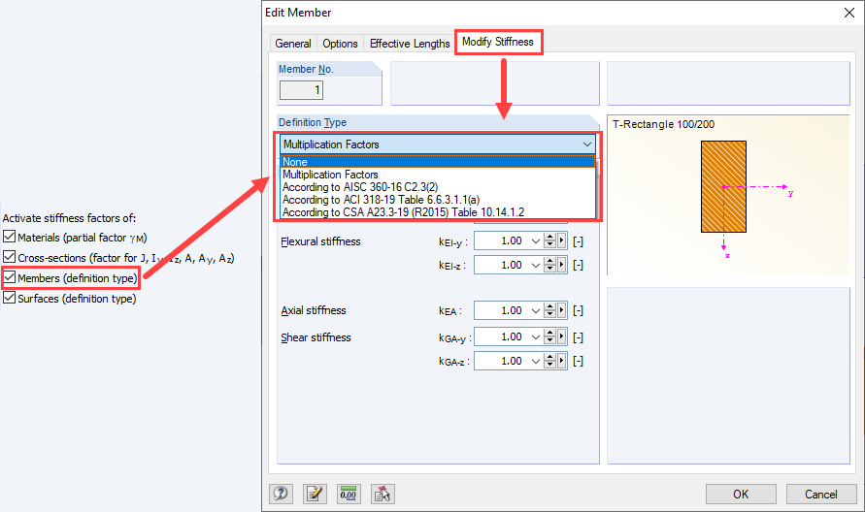The width and height of the screenshot is (865, 512).
Task: Open the Modify Stiffness tab
Action: (498, 42)
